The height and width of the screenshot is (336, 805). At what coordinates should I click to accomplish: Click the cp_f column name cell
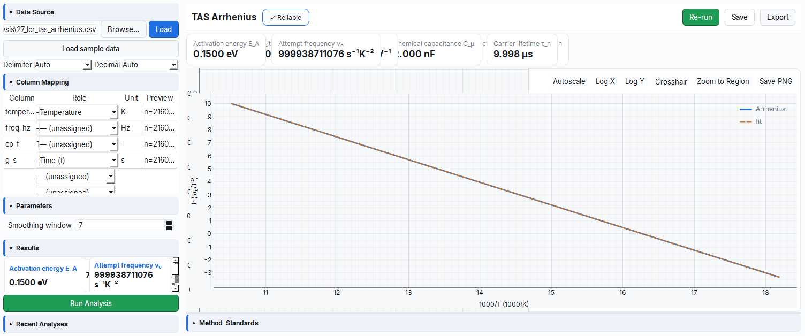(20, 144)
